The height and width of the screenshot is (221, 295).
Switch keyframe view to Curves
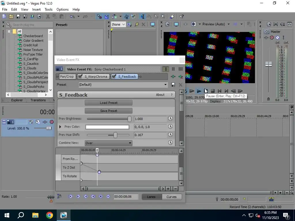(x=171, y=197)
